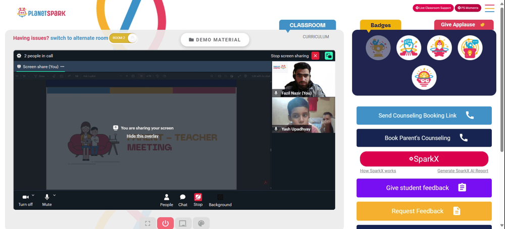The height and width of the screenshot is (229, 505).
Task: Select Yash Upadhyay video tile
Action: [x=304, y=115]
